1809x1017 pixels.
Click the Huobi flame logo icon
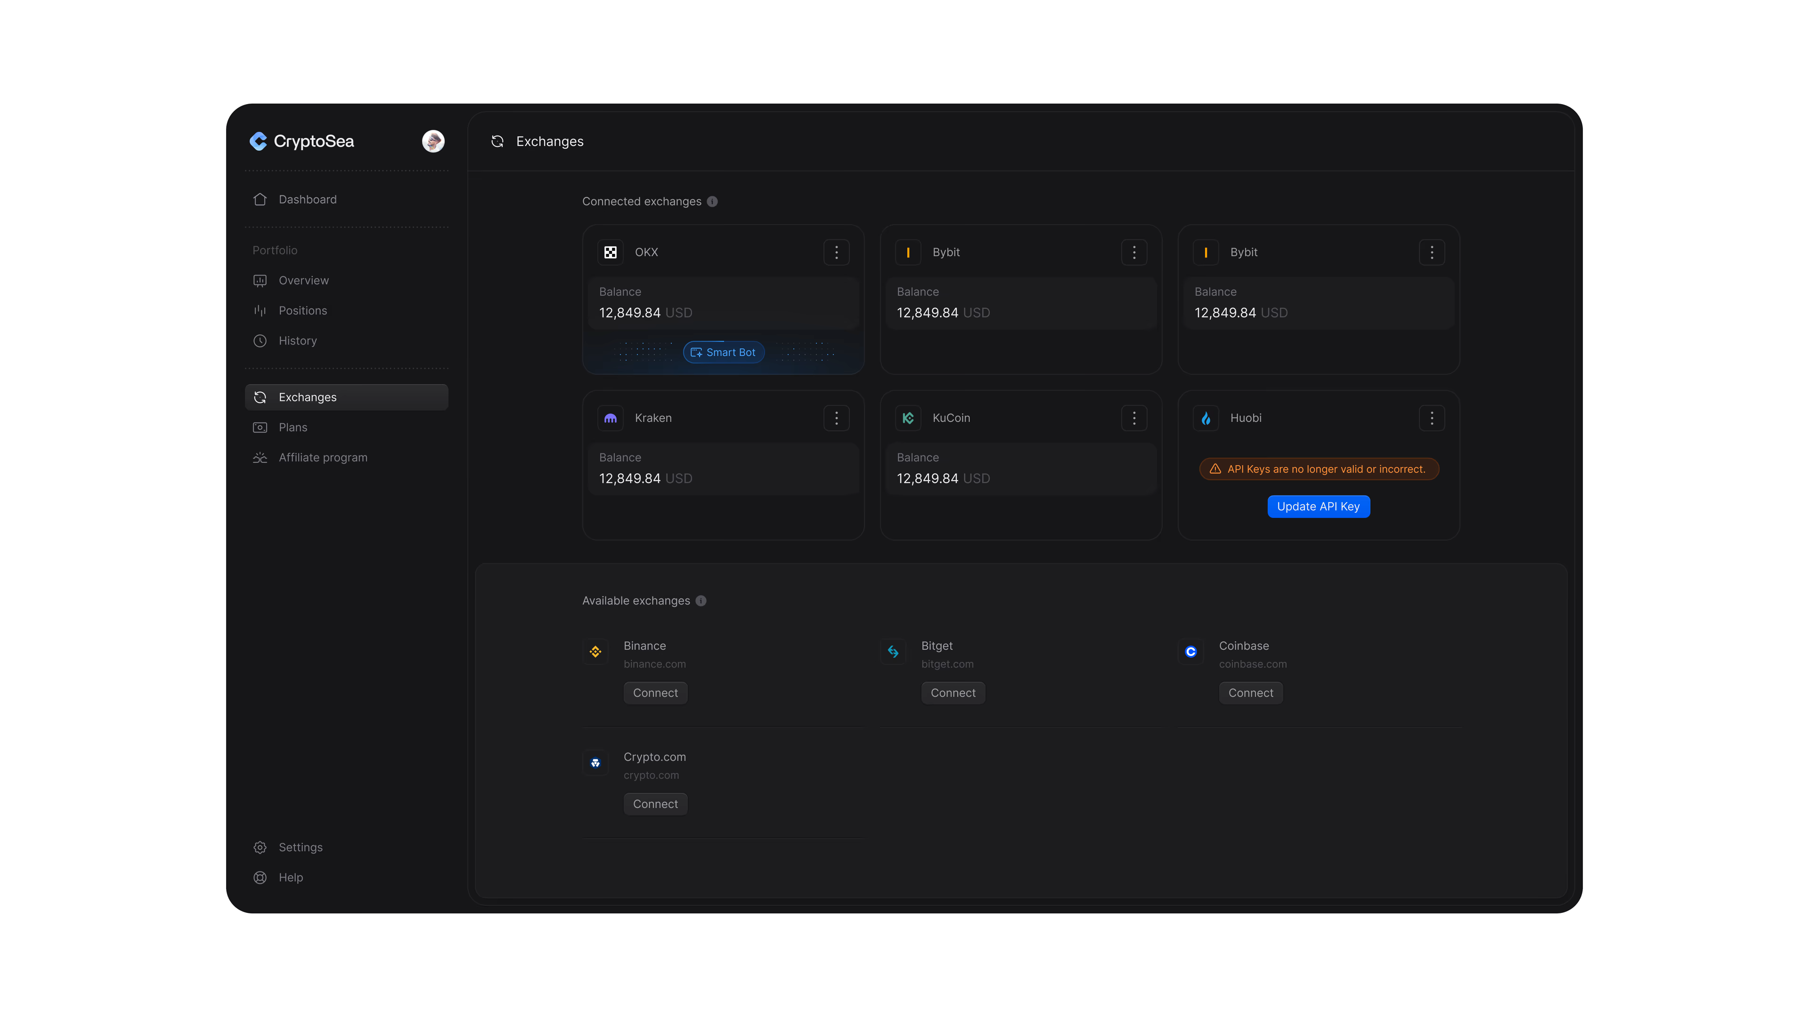point(1206,418)
